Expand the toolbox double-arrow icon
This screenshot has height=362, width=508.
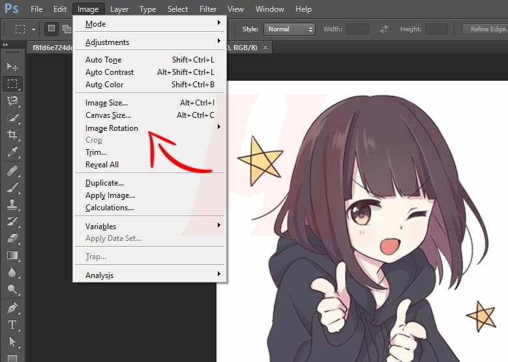(5, 45)
